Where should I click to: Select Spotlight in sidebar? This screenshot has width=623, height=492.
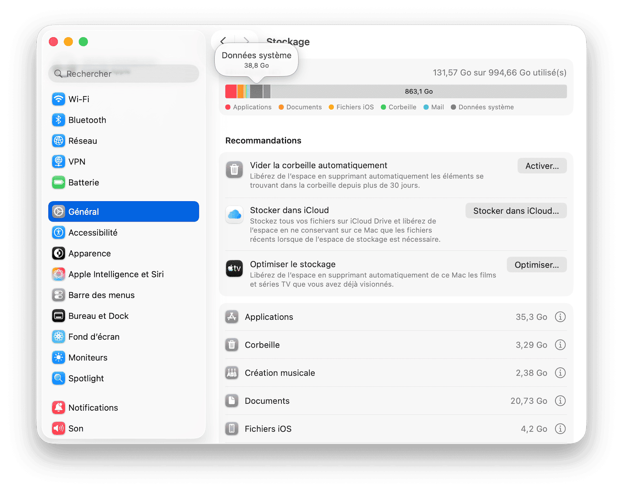click(86, 378)
